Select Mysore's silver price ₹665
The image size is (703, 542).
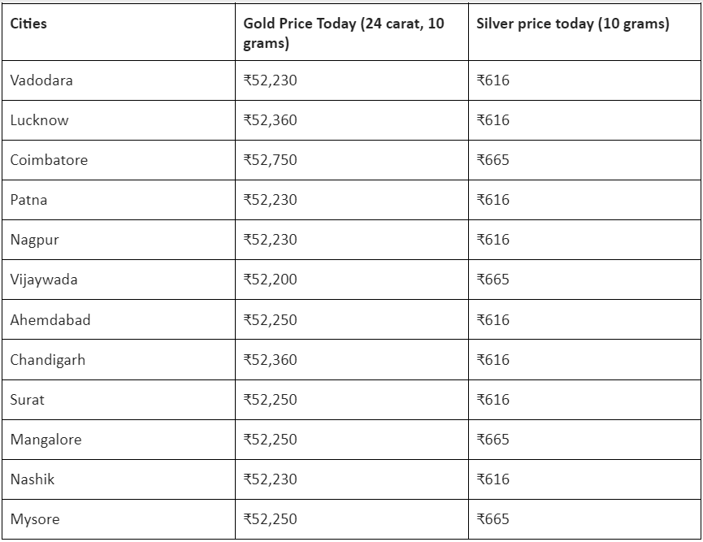pyautogui.click(x=493, y=518)
